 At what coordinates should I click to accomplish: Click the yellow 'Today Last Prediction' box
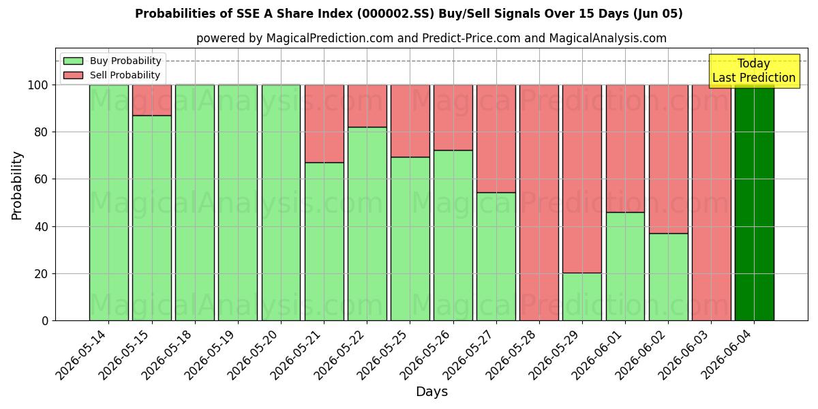click(754, 71)
